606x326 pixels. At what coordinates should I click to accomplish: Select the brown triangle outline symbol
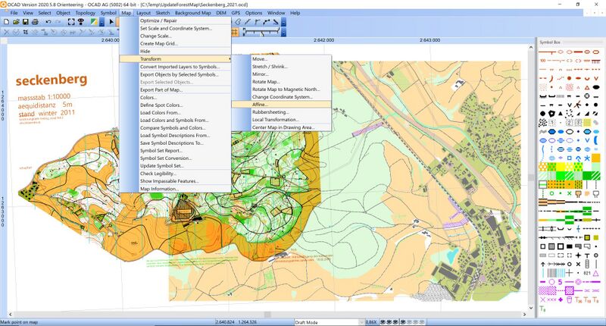(587, 88)
